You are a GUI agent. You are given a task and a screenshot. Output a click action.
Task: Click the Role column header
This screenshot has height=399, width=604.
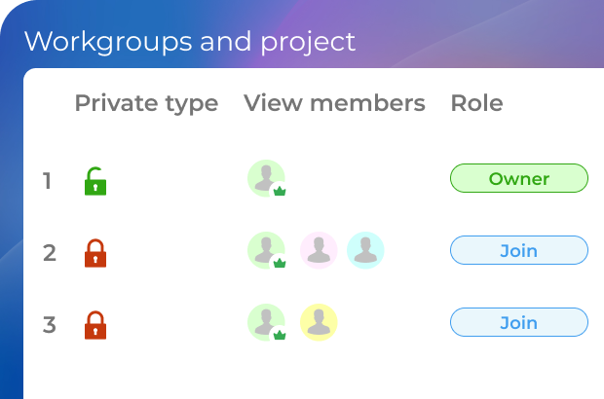point(476,103)
